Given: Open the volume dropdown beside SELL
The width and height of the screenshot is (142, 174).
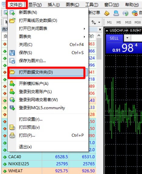Looking at the screenshot, I should 127,38.
